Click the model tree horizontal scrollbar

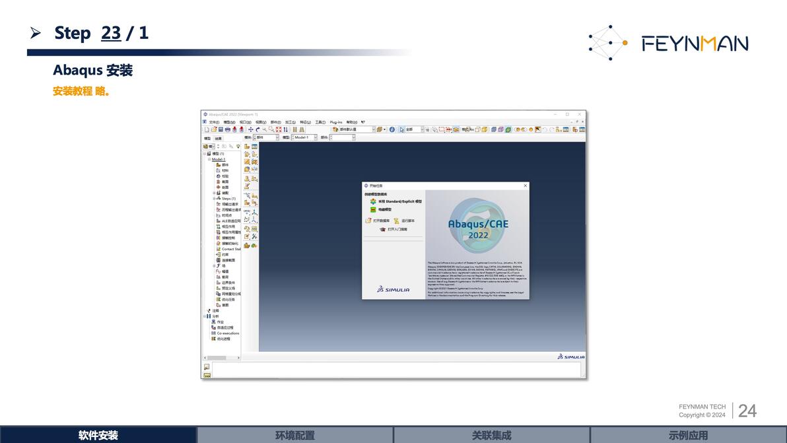(x=222, y=358)
